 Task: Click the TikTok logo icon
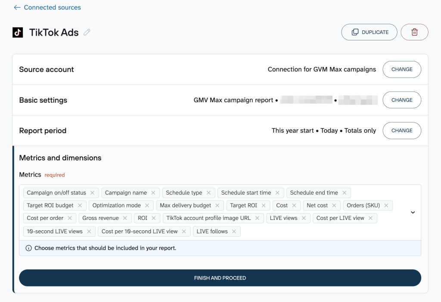[x=18, y=32]
